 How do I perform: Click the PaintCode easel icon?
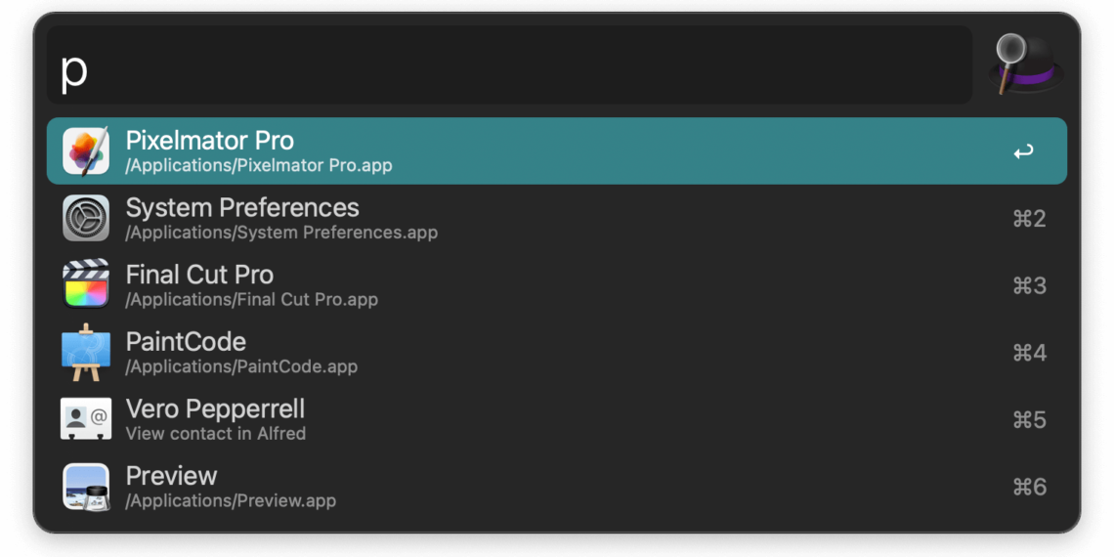click(x=86, y=352)
